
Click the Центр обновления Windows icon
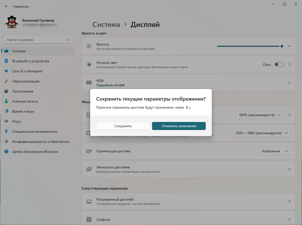click(7, 152)
